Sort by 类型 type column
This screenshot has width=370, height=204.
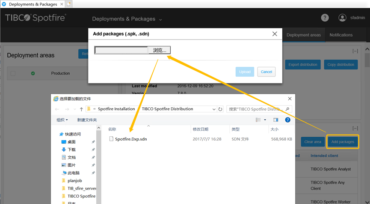click(235, 129)
